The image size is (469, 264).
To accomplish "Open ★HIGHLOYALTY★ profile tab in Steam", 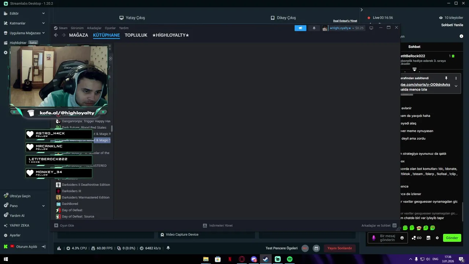I will point(171,35).
